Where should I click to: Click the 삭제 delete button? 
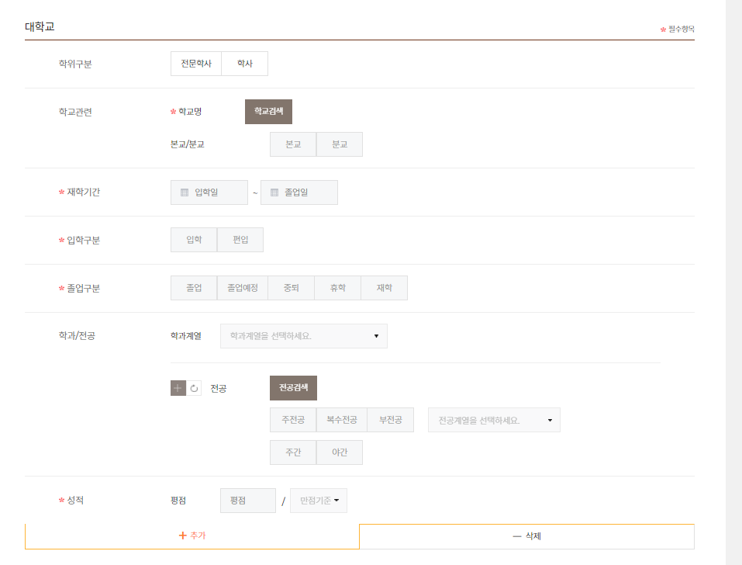click(526, 536)
